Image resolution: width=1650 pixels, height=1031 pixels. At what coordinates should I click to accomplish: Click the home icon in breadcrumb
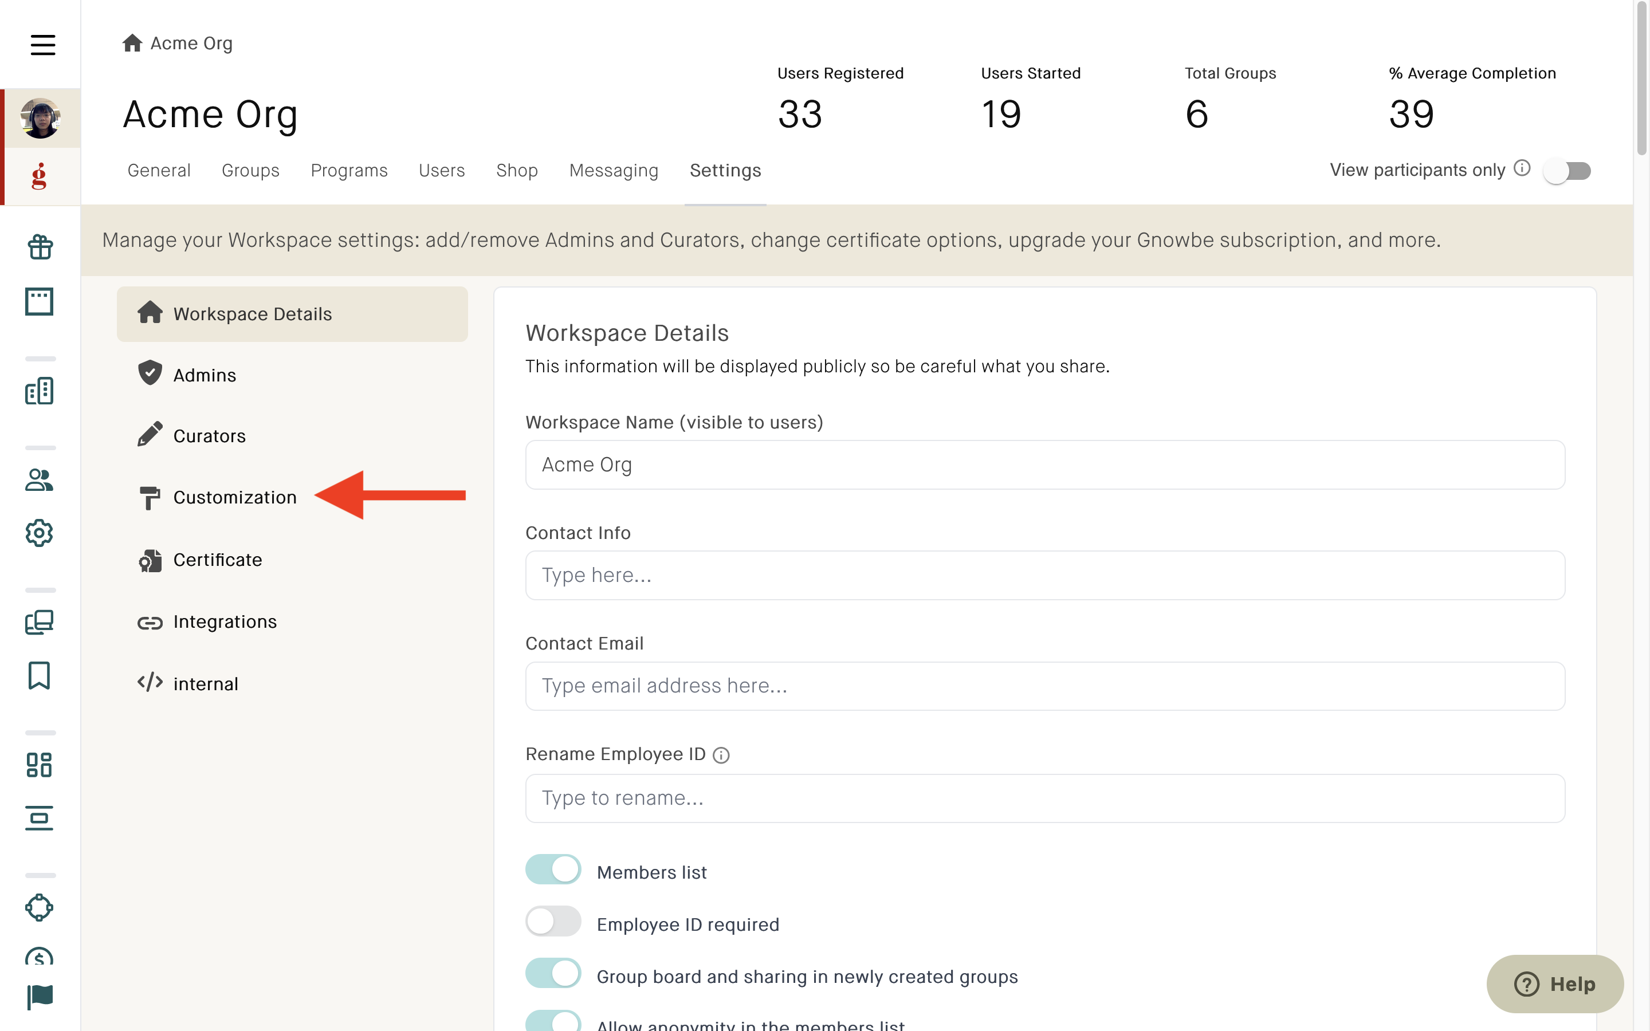tap(132, 43)
